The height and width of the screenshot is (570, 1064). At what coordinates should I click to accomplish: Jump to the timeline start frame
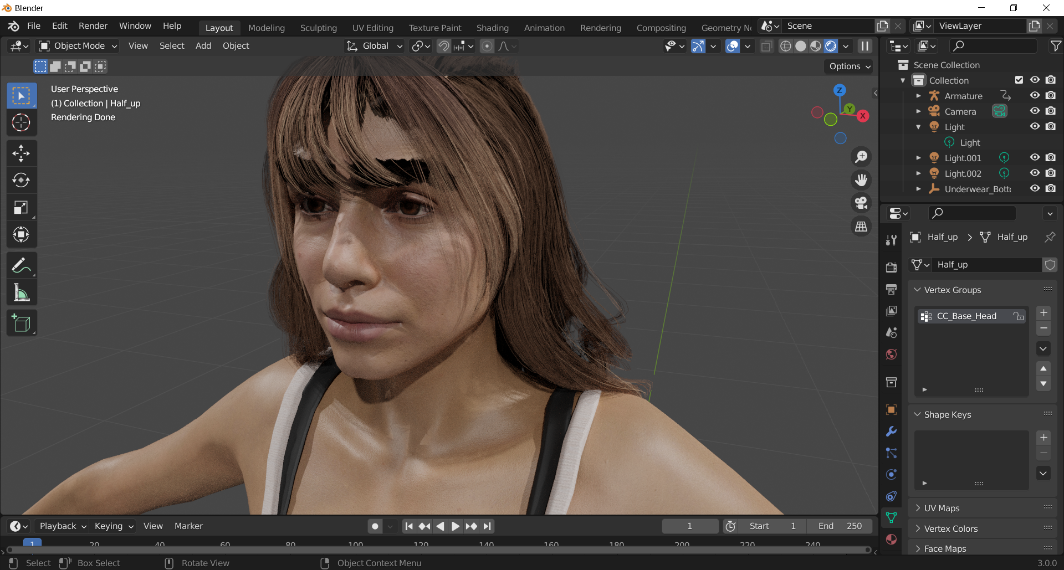pyautogui.click(x=409, y=526)
